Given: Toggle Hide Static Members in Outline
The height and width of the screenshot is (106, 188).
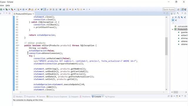Looking at the screenshot, I should point(185,17).
